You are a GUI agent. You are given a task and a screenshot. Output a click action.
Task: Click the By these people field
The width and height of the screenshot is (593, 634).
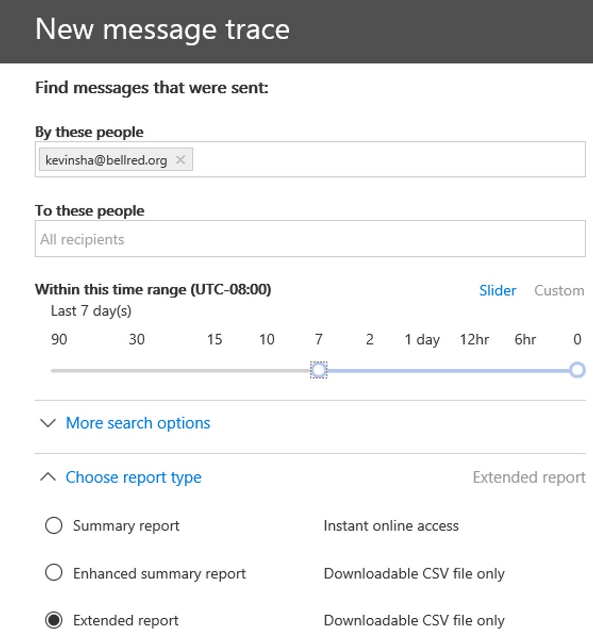point(388,159)
